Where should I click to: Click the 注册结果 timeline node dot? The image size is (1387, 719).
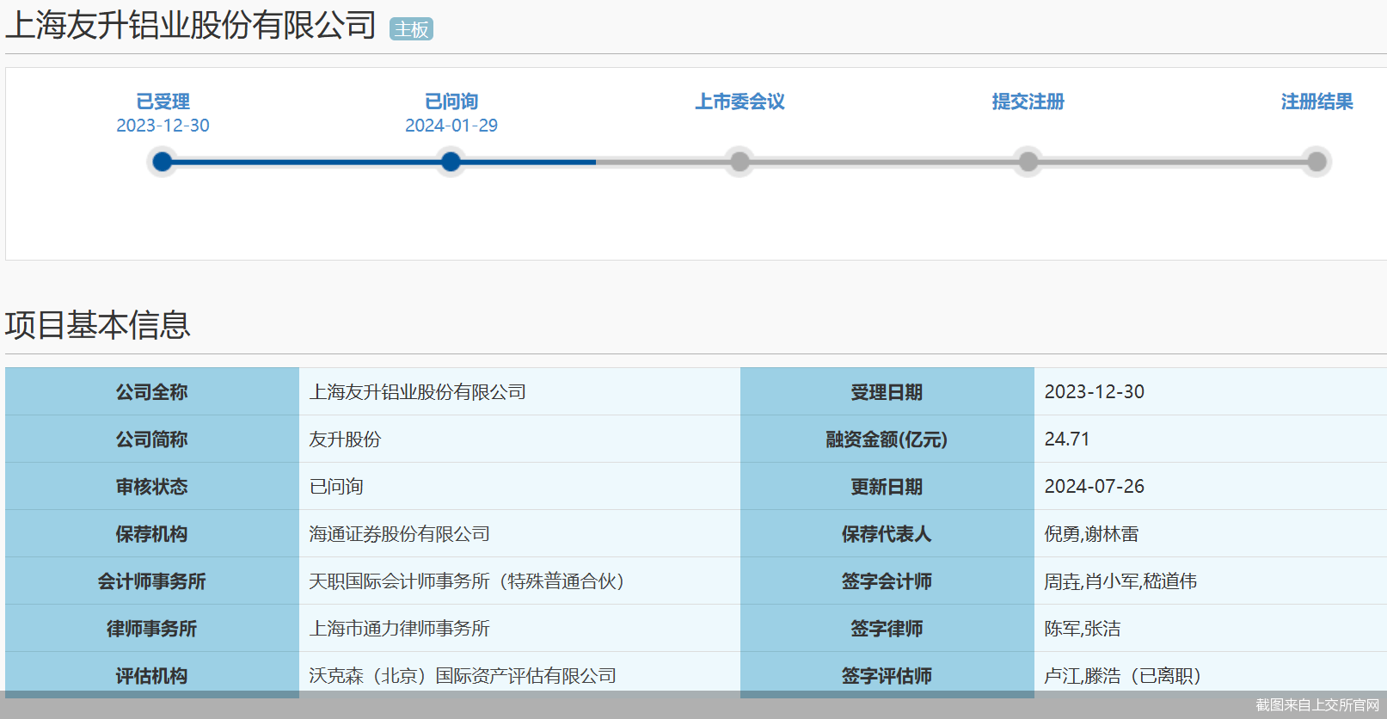pos(1316,162)
